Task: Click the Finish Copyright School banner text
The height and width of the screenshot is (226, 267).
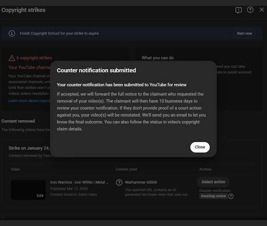Action: click(x=59, y=33)
